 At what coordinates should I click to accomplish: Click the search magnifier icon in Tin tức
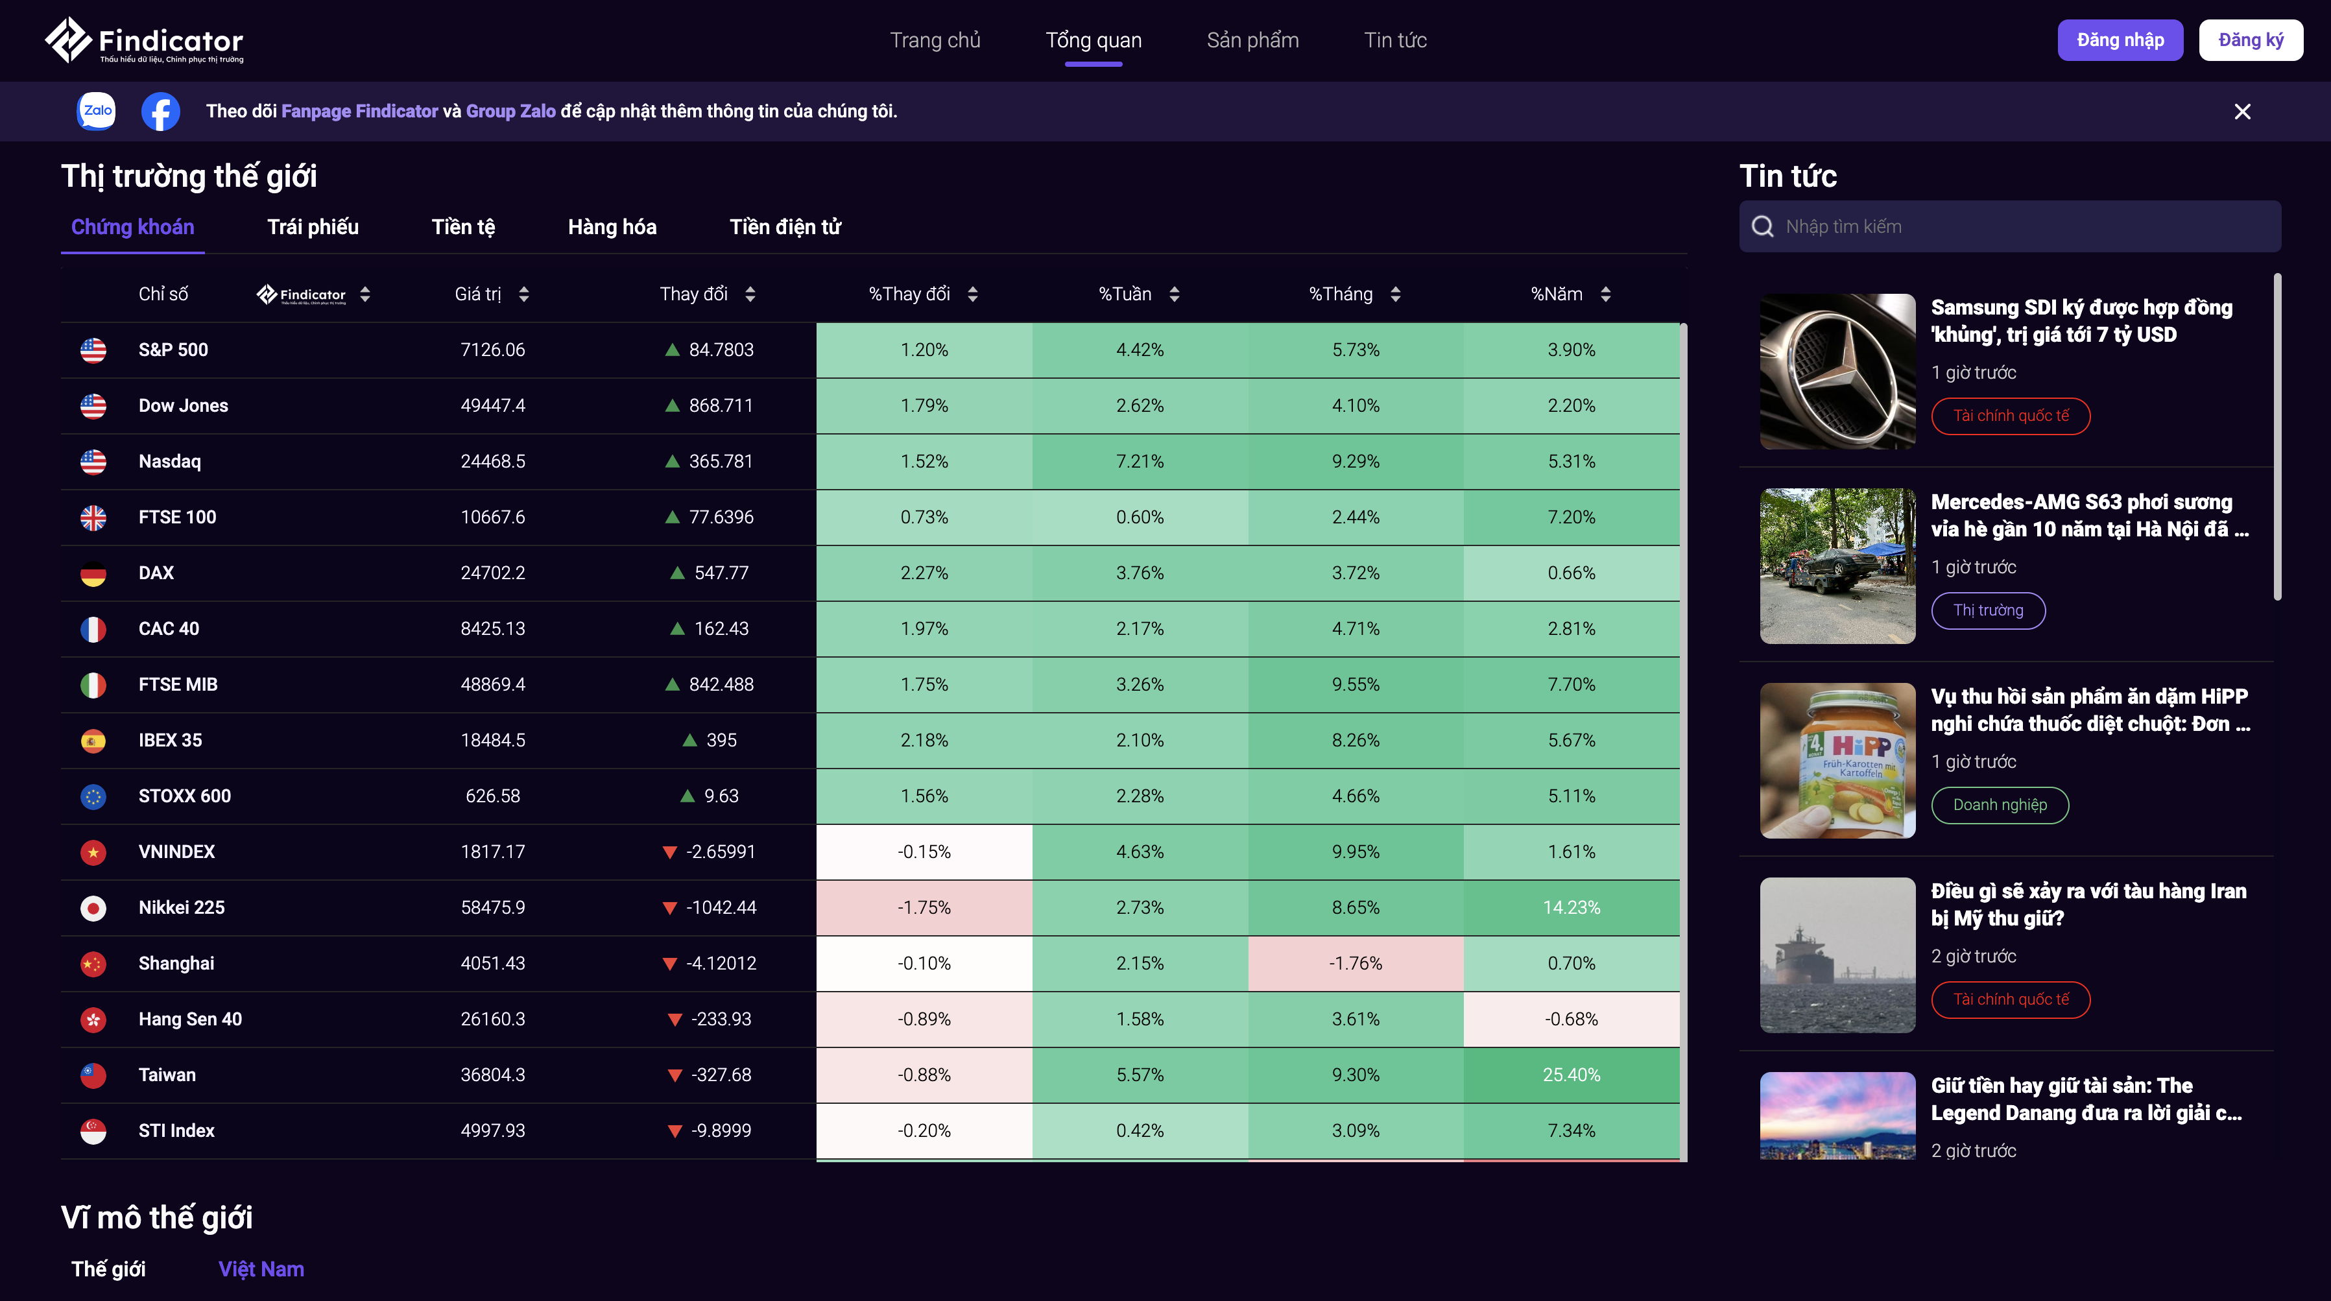point(1763,226)
